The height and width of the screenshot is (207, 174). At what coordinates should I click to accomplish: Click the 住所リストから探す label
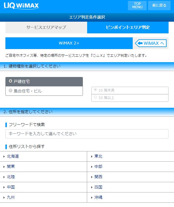[27, 147]
